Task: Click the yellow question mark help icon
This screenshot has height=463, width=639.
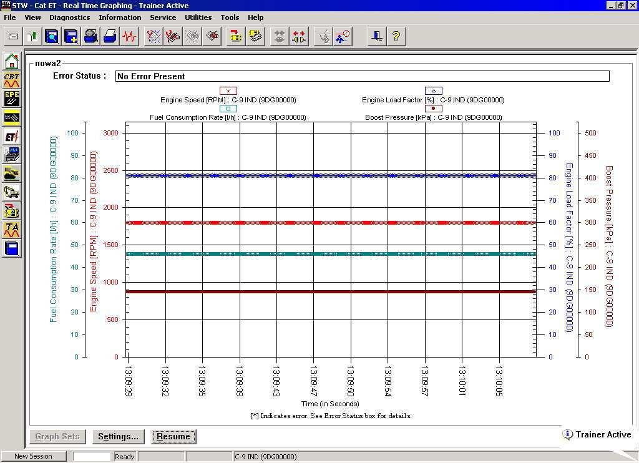Action: coord(396,37)
